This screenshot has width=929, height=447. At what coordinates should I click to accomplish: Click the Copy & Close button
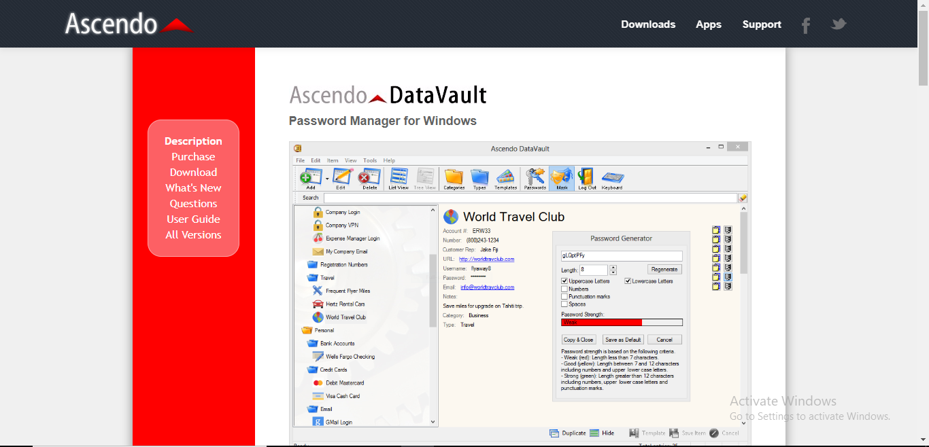coord(579,340)
